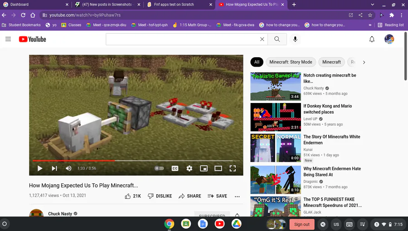Bookmark this page with star
The height and width of the screenshot is (231, 408).
370,15
